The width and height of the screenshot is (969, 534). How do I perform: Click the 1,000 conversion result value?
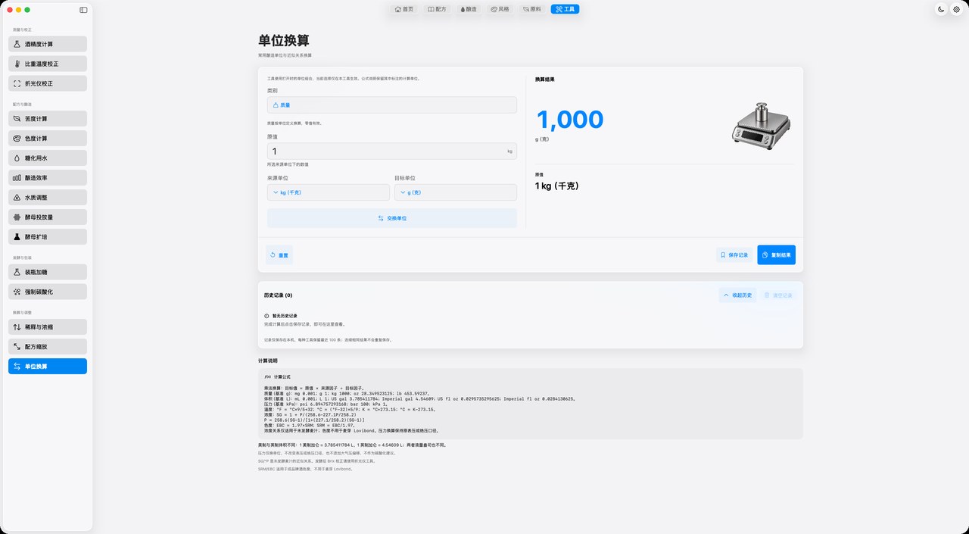[570, 120]
